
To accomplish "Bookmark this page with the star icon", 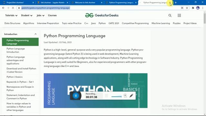I will click(187, 8).
